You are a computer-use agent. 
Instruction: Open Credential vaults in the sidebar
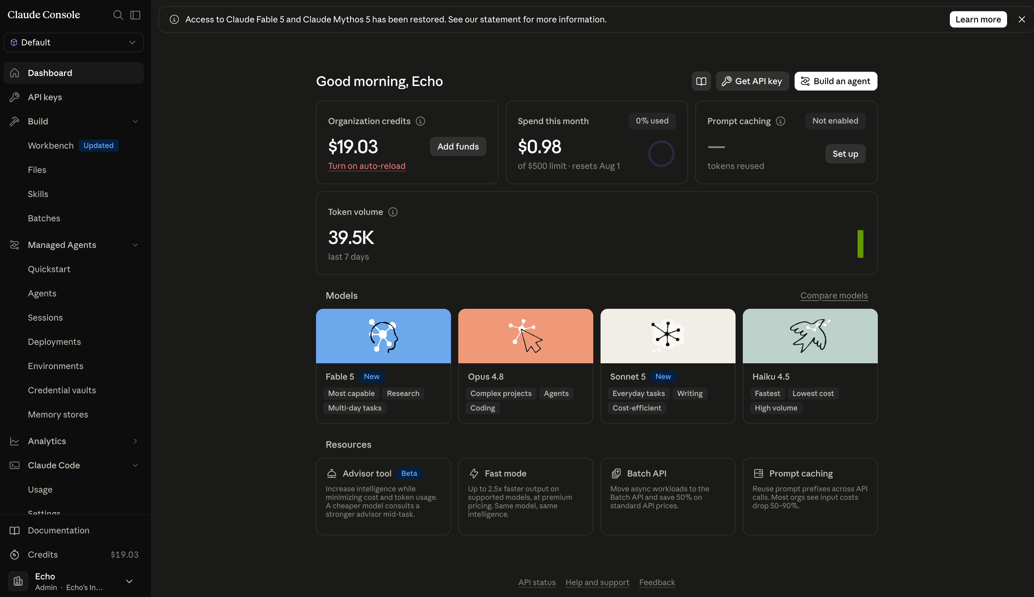[62, 390]
